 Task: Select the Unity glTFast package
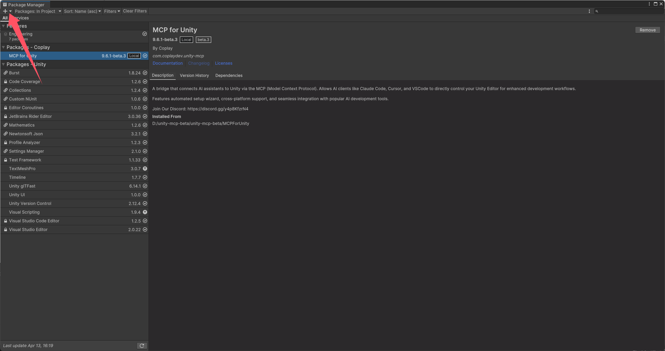pos(74,186)
